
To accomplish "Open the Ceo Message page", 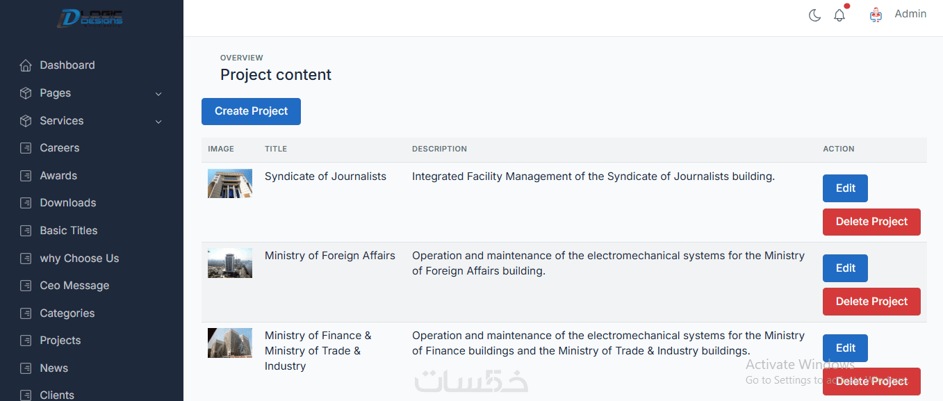I will click(74, 286).
